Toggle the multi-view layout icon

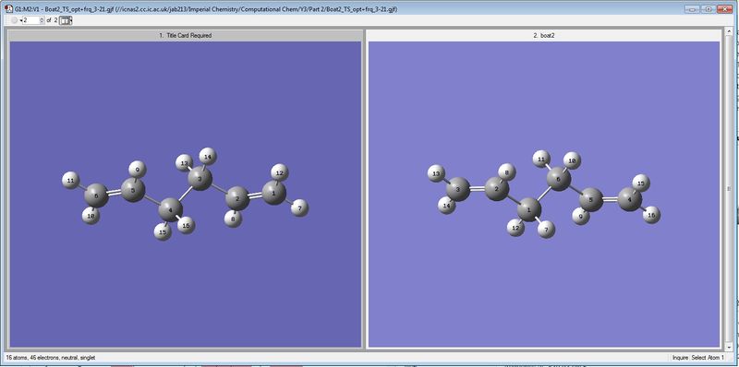point(66,20)
